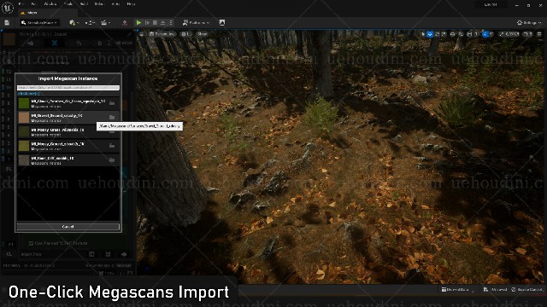Open the File menu
The height and width of the screenshot is (307, 547).
click(21, 4)
